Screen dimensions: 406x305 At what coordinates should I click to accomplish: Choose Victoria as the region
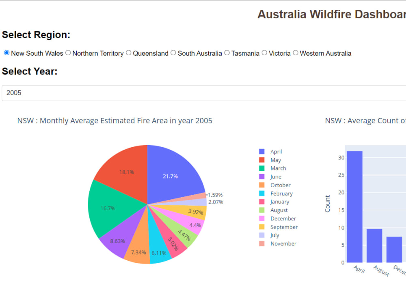coord(264,53)
